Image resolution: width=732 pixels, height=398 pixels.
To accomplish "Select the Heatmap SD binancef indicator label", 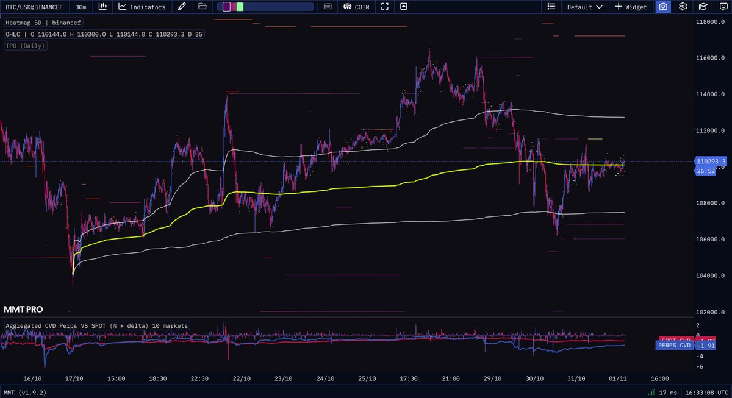I will [x=44, y=23].
